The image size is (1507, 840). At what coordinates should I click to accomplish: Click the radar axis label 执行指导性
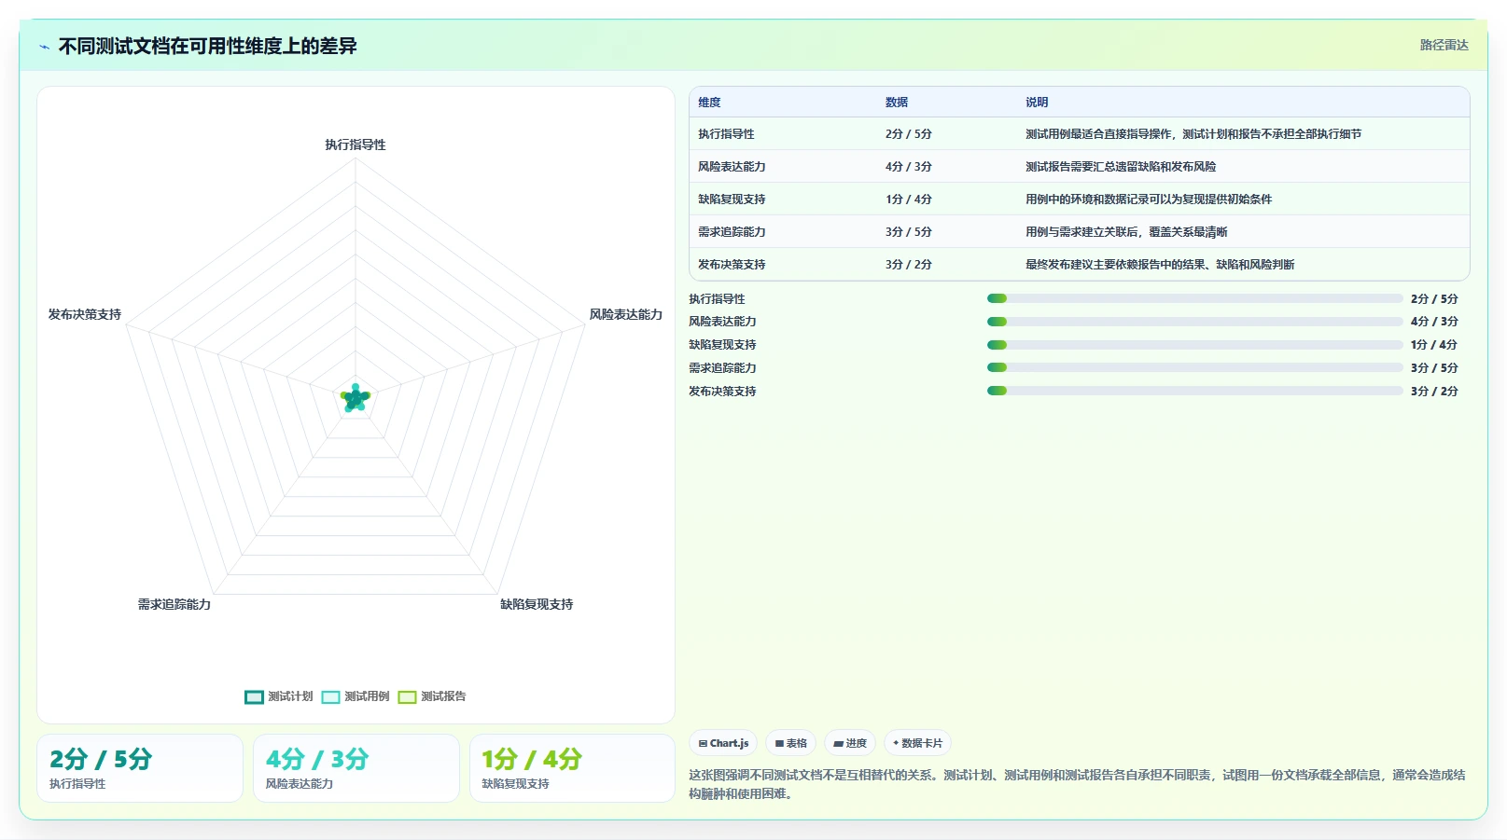(x=356, y=145)
